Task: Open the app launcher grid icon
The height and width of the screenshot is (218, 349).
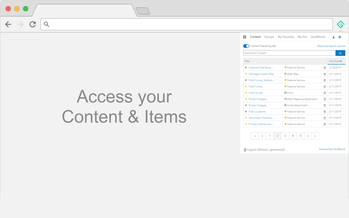Action: coord(245,37)
